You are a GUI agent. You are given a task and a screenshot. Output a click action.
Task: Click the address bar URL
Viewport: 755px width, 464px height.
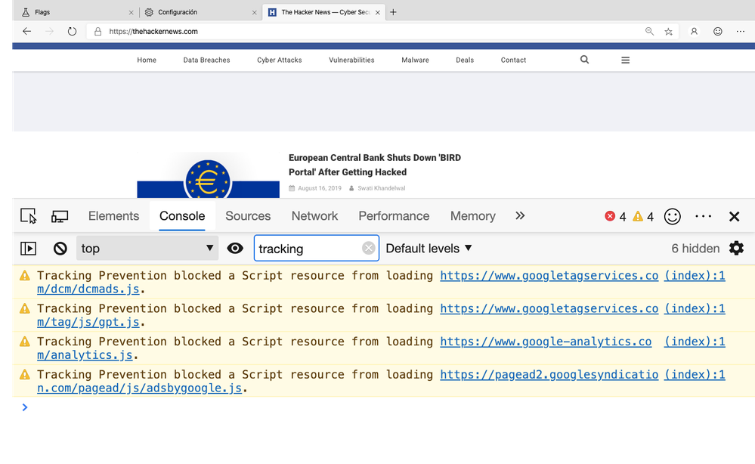coord(153,31)
